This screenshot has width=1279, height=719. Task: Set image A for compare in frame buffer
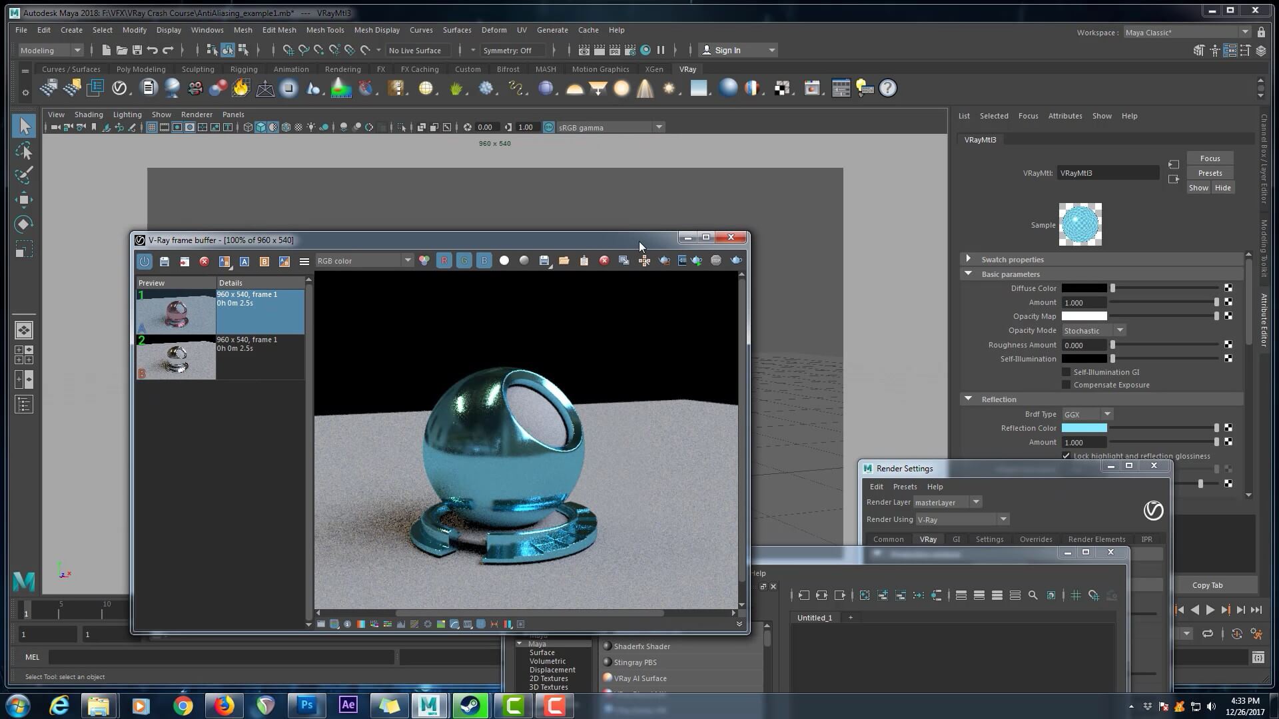click(x=244, y=262)
